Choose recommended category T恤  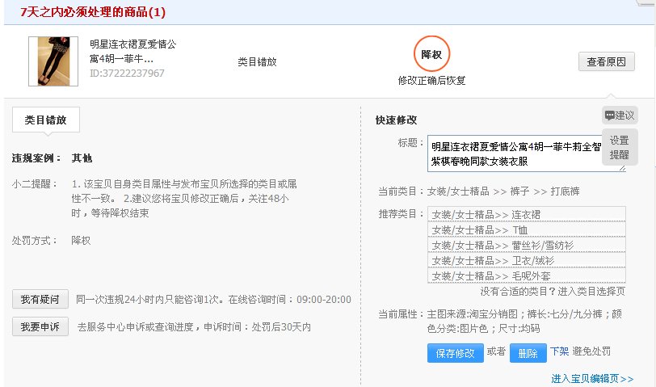(x=526, y=229)
